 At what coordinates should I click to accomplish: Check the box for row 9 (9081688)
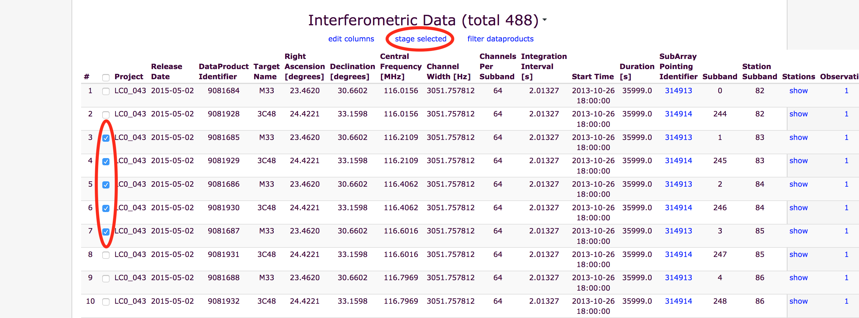coord(106,279)
